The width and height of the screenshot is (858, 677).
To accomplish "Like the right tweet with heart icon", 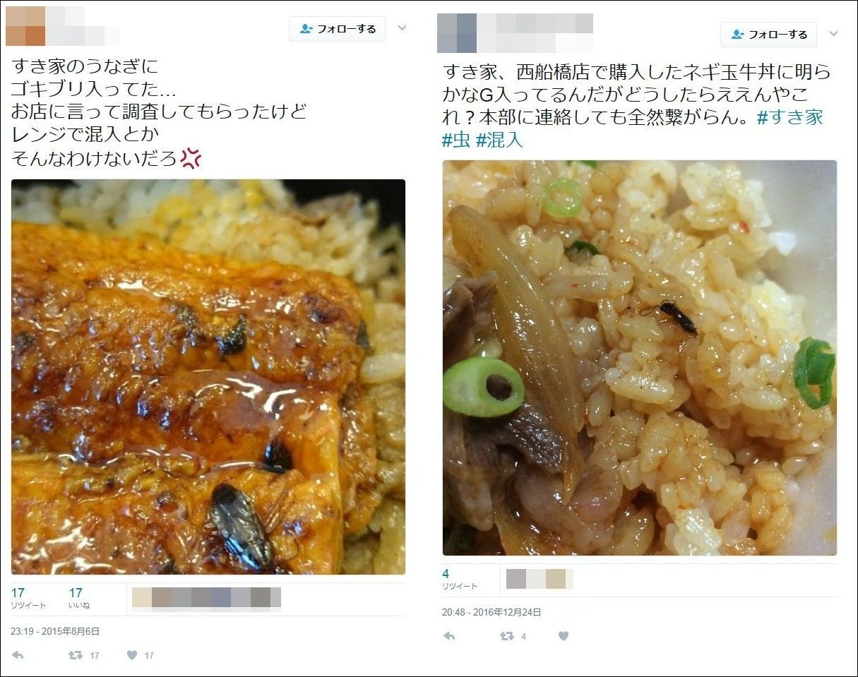I will pos(563,636).
